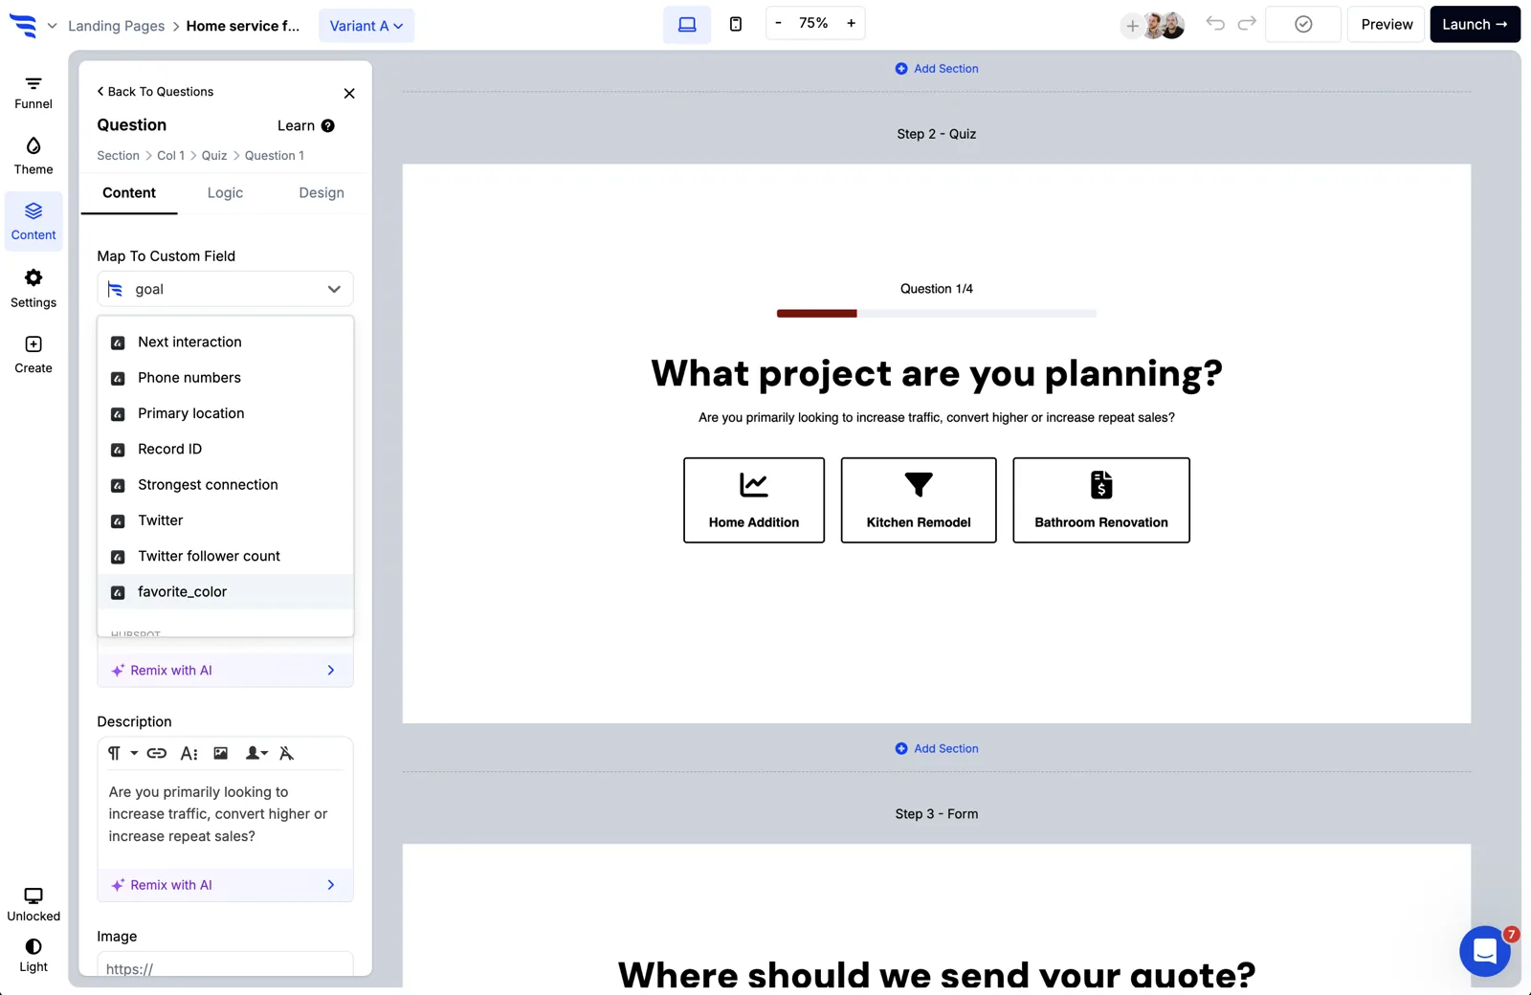
Task: Open the Settings gear panel
Action: coord(33,288)
